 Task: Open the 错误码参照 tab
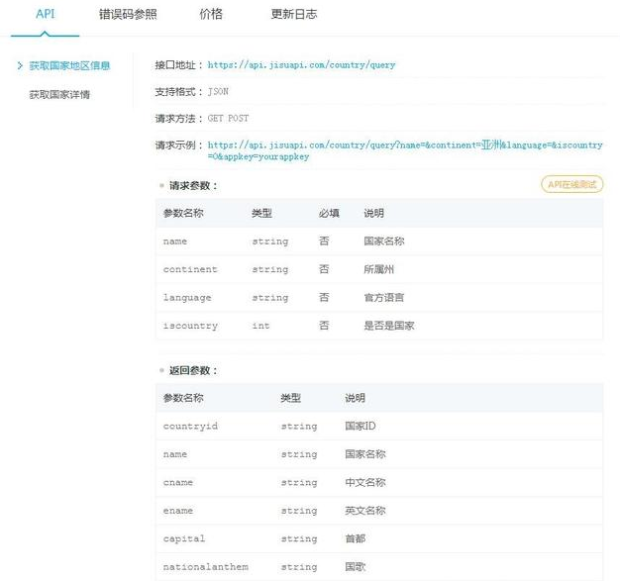click(x=128, y=14)
